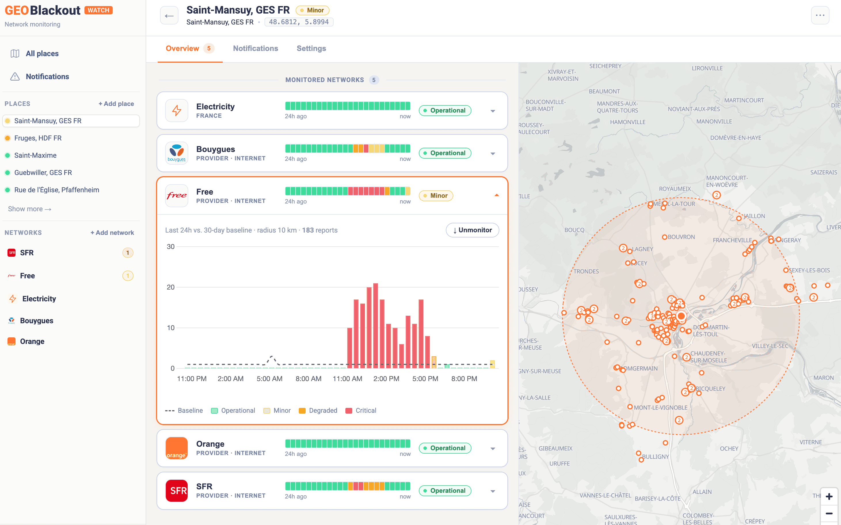Zoom out on the map
841x525 pixels.
click(829, 513)
